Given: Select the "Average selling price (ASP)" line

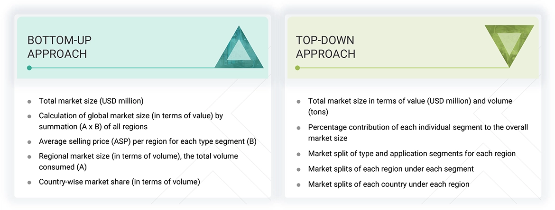Looking at the screenshot, I should [x=148, y=141].
